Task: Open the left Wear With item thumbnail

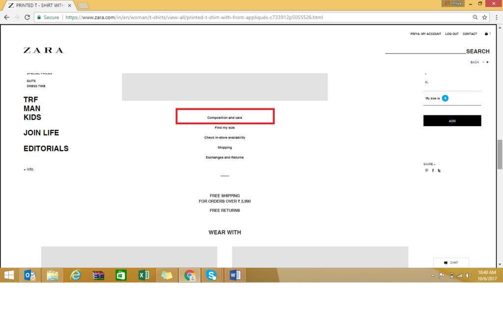Action: [x=129, y=257]
